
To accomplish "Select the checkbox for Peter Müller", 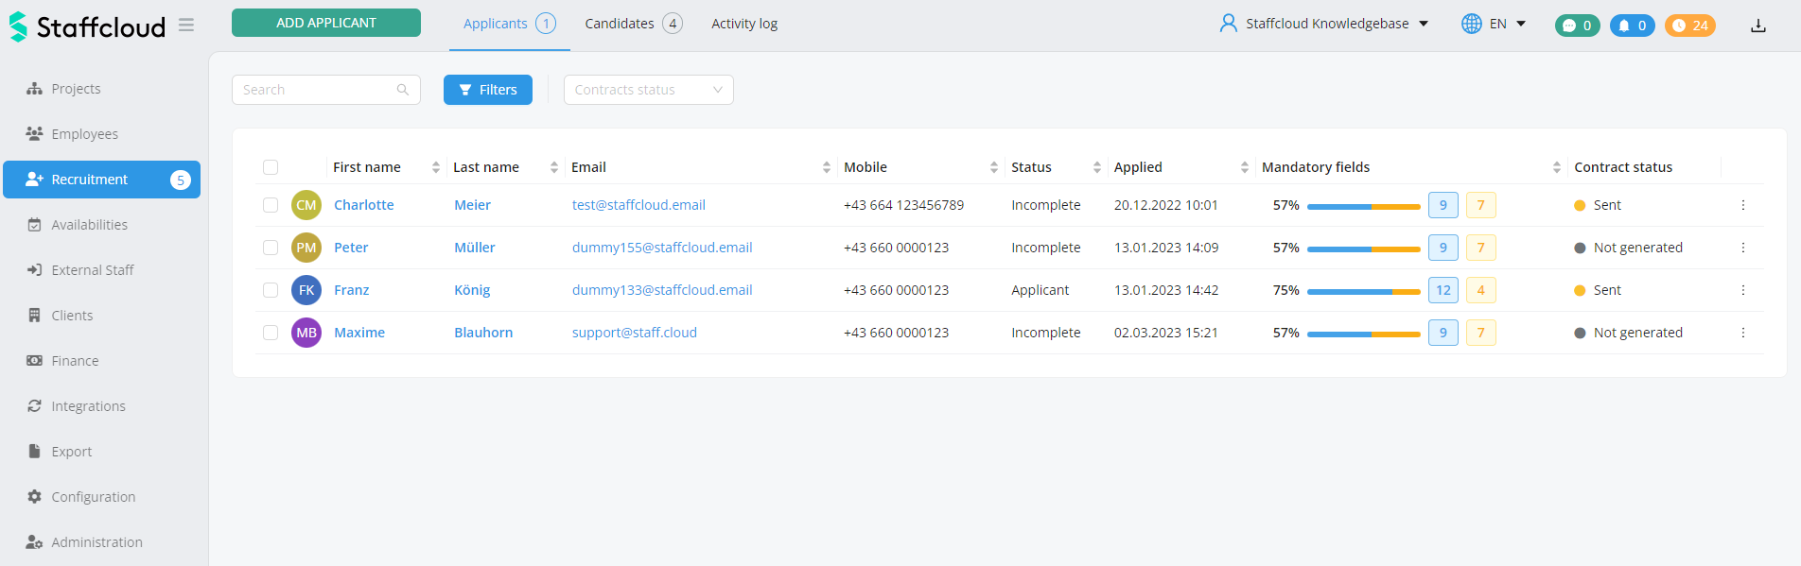I will pyautogui.click(x=271, y=248).
